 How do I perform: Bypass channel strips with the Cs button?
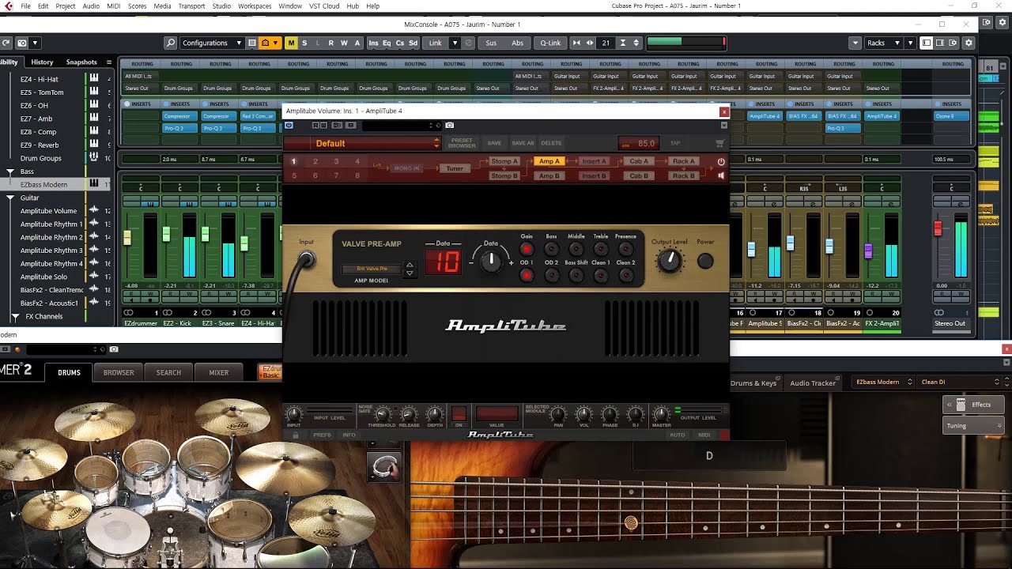coord(400,43)
